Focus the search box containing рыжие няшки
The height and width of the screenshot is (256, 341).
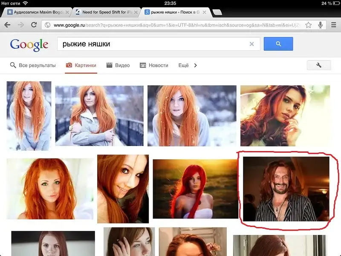click(153, 44)
